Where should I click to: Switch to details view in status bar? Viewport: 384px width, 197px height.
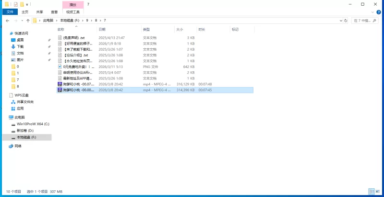tap(371, 191)
